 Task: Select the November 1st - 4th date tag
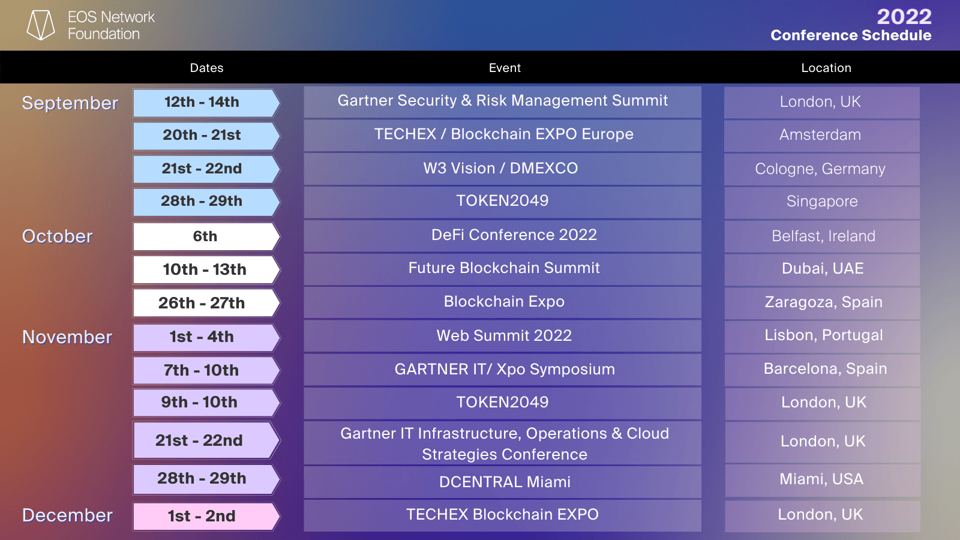click(x=205, y=337)
